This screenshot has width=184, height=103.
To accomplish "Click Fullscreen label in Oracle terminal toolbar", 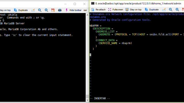I will click(118, 9).
